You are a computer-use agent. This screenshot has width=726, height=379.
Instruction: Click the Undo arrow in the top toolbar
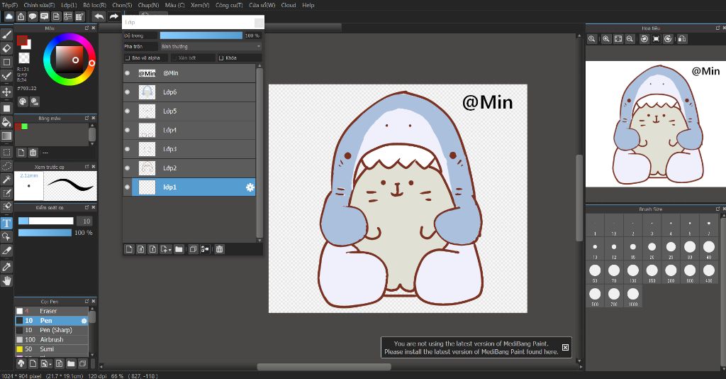coord(99,17)
